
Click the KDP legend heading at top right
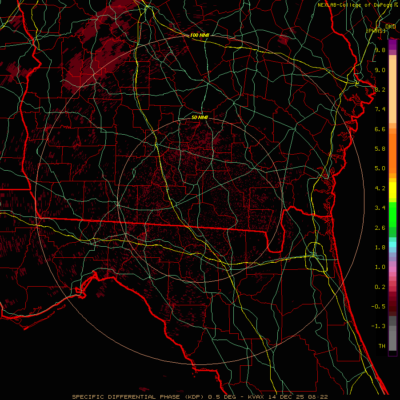pyautogui.click(x=390, y=27)
